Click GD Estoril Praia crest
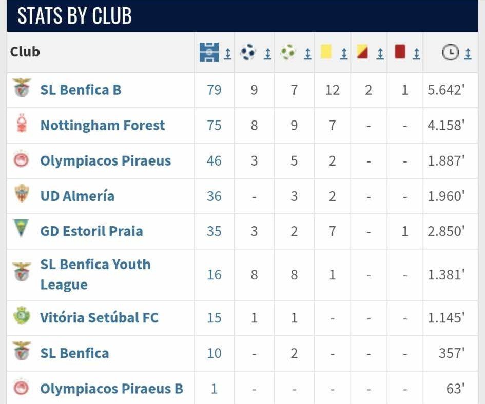 [21, 229]
